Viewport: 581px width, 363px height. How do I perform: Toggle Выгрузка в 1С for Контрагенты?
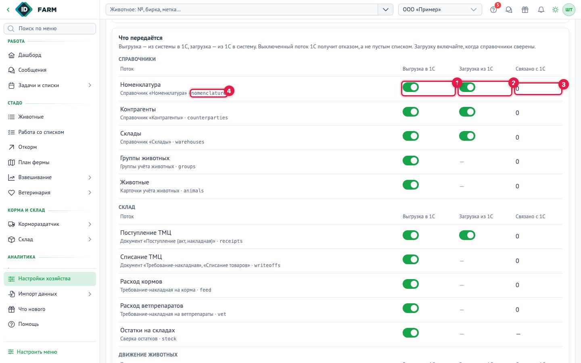411,112
